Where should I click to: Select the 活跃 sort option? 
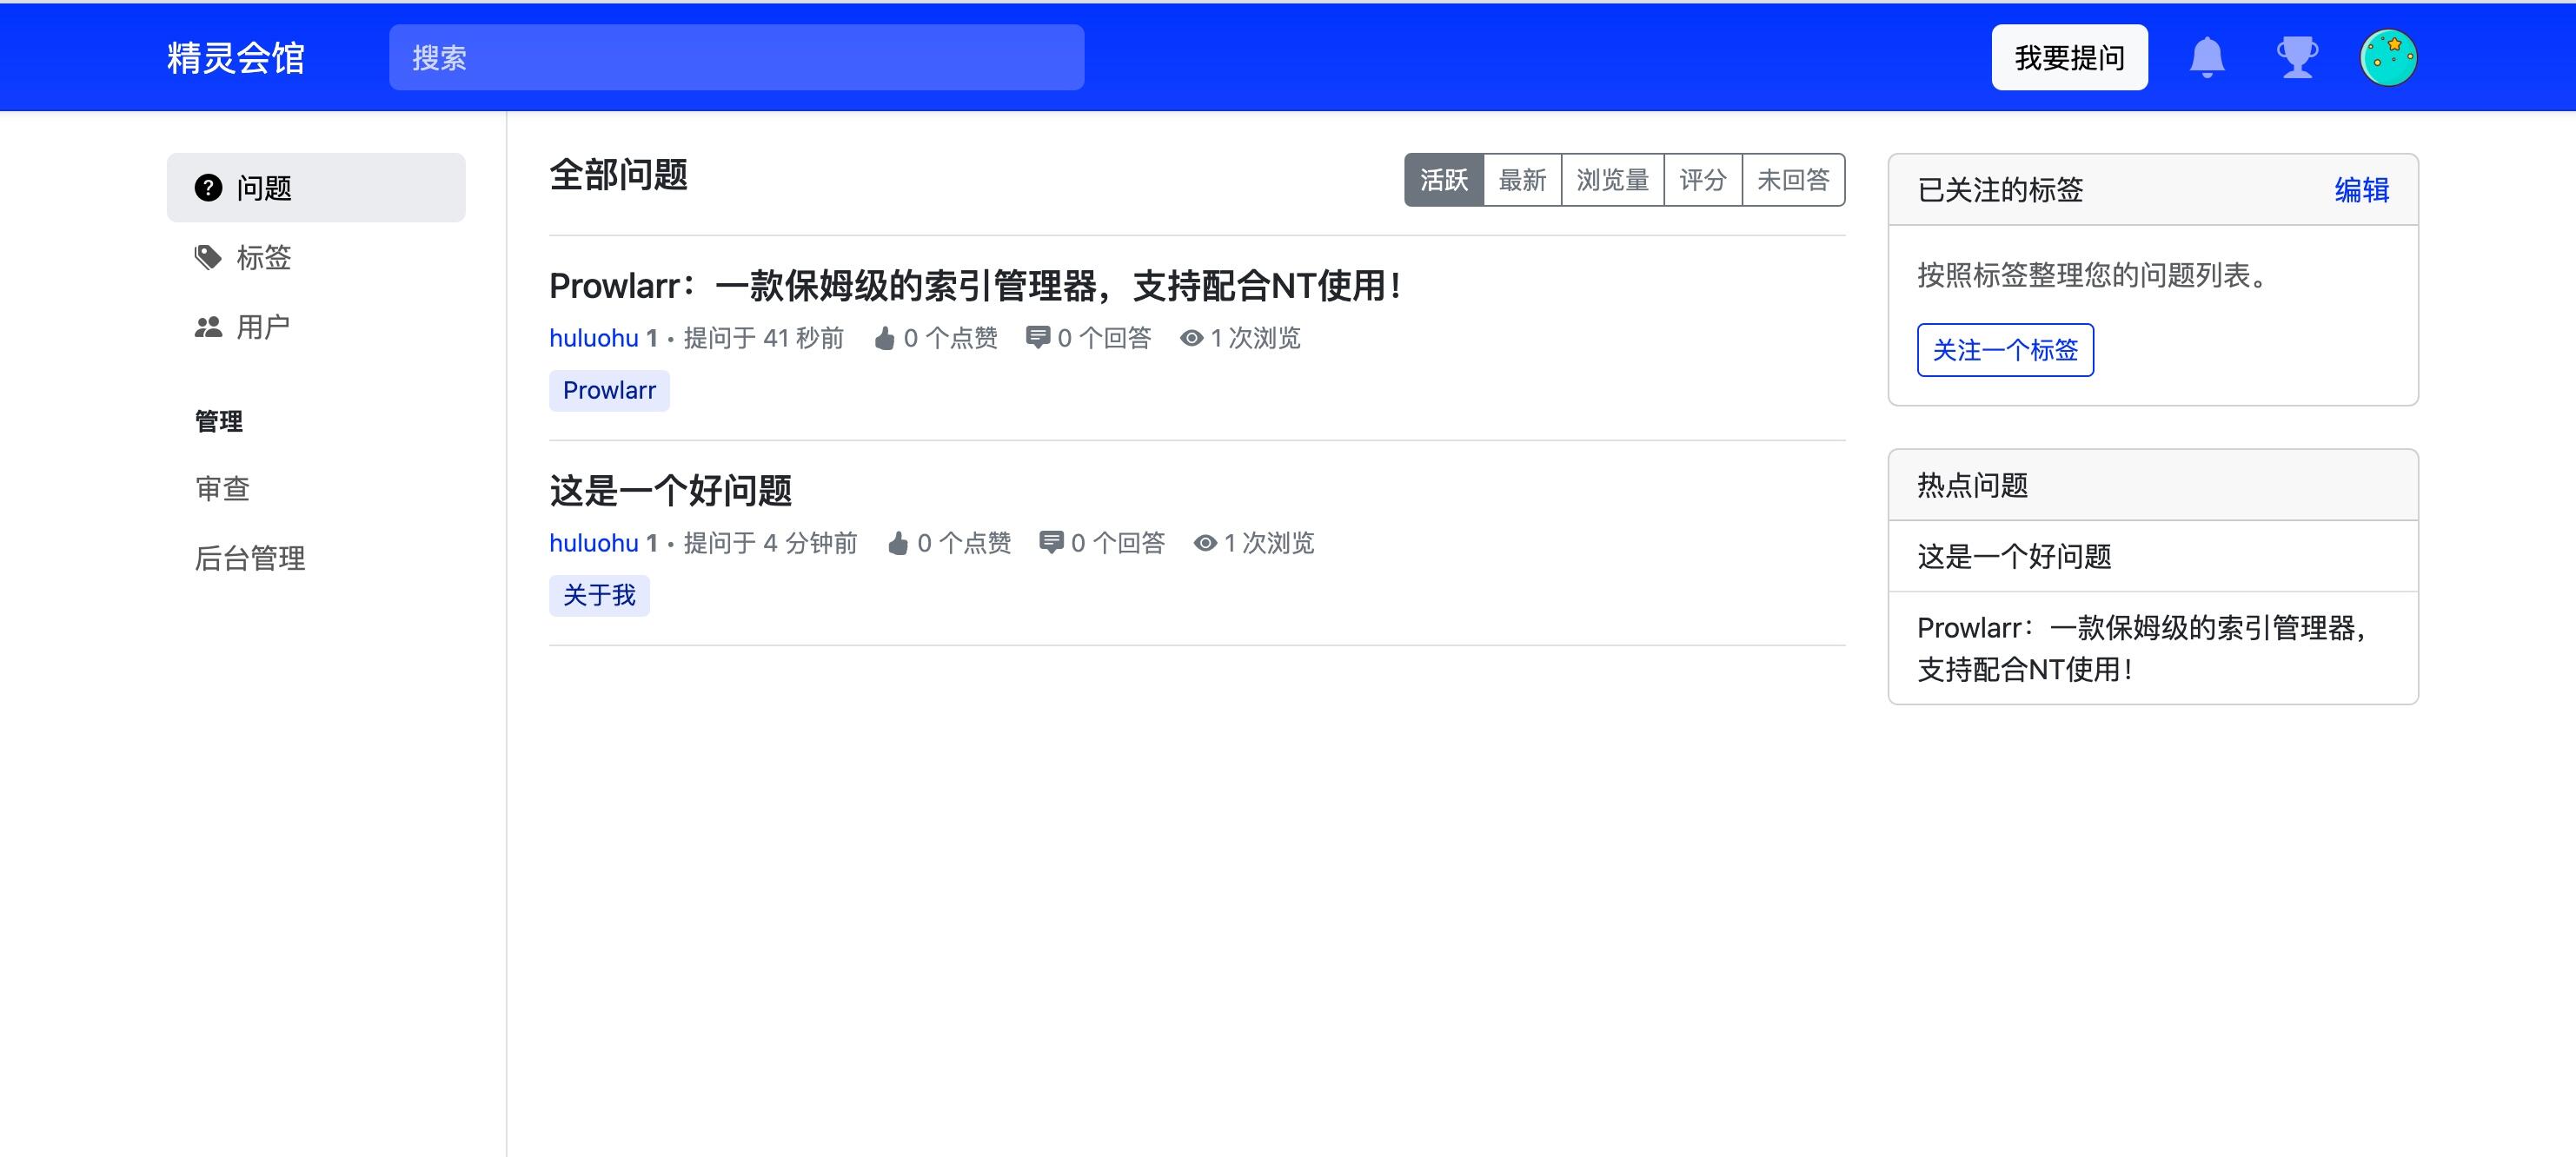(x=1444, y=180)
